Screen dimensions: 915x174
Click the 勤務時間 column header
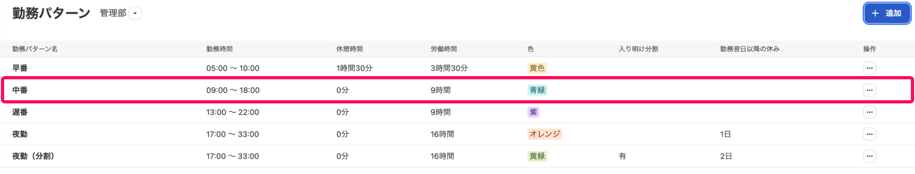click(x=219, y=49)
